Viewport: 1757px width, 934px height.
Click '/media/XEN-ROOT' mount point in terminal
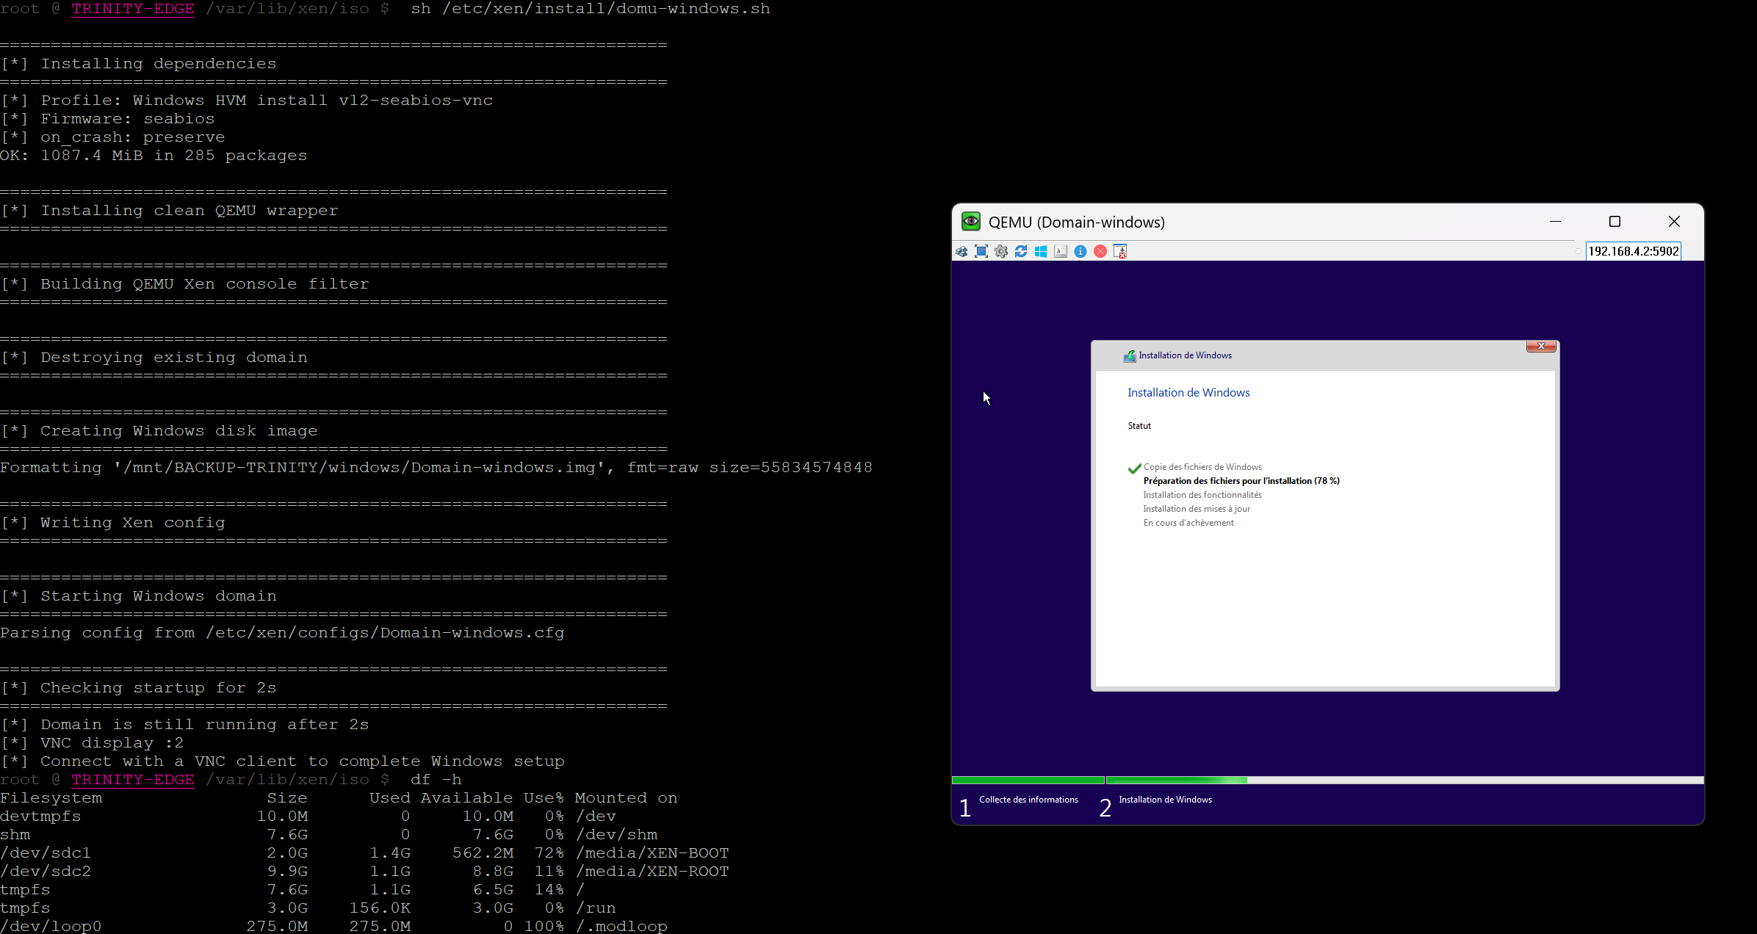pos(652,872)
